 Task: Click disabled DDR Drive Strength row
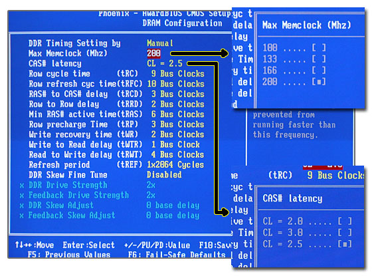pyautogui.click(x=88, y=185)
